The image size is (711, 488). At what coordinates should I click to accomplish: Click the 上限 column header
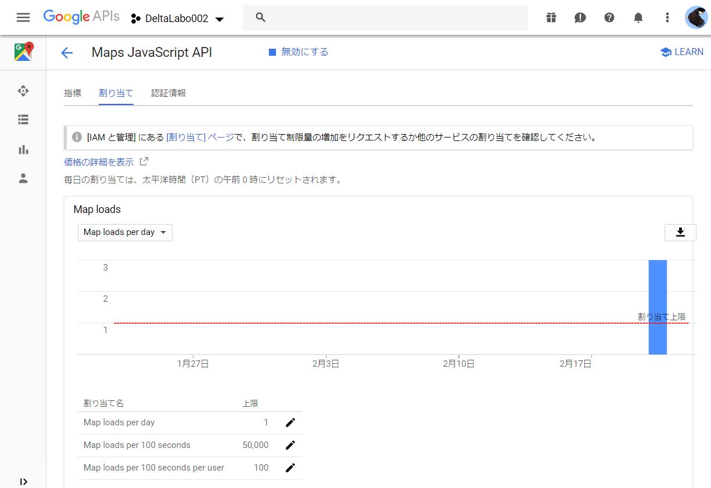pos(250,403)
